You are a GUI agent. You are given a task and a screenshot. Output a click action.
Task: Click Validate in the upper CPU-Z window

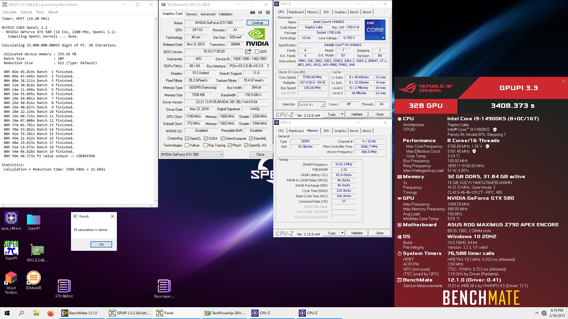click(x=357, y=114)
